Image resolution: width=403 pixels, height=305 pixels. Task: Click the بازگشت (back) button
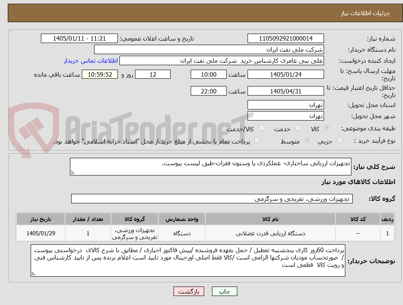(x=189, y=291)
